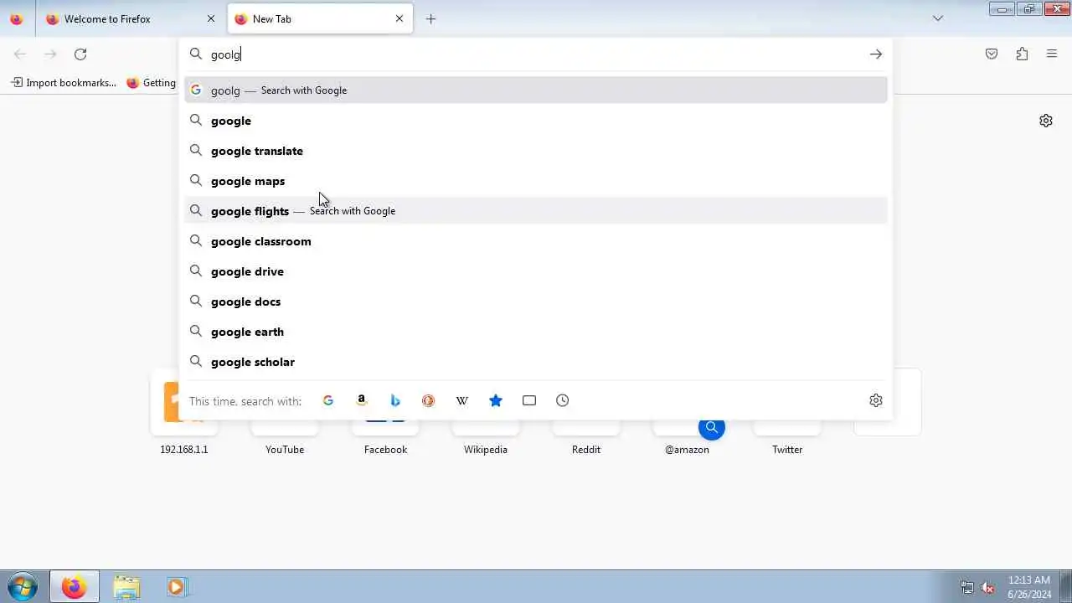The width and height of the screenshot is (1072, 603).
Task: Open the Import bookmarks... toolbar item
Action: click(x=64, y=83)
